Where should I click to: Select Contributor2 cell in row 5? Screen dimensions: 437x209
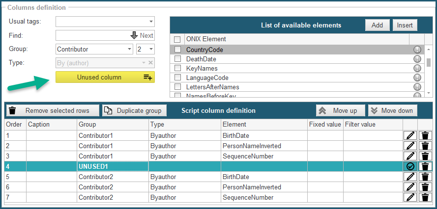coord(113,177)
